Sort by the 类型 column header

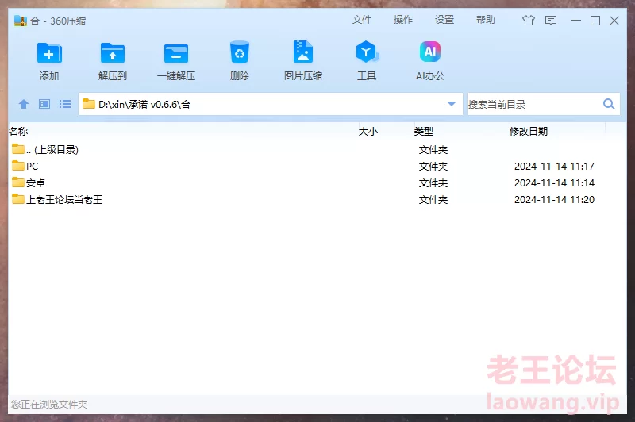coord(424,131)
